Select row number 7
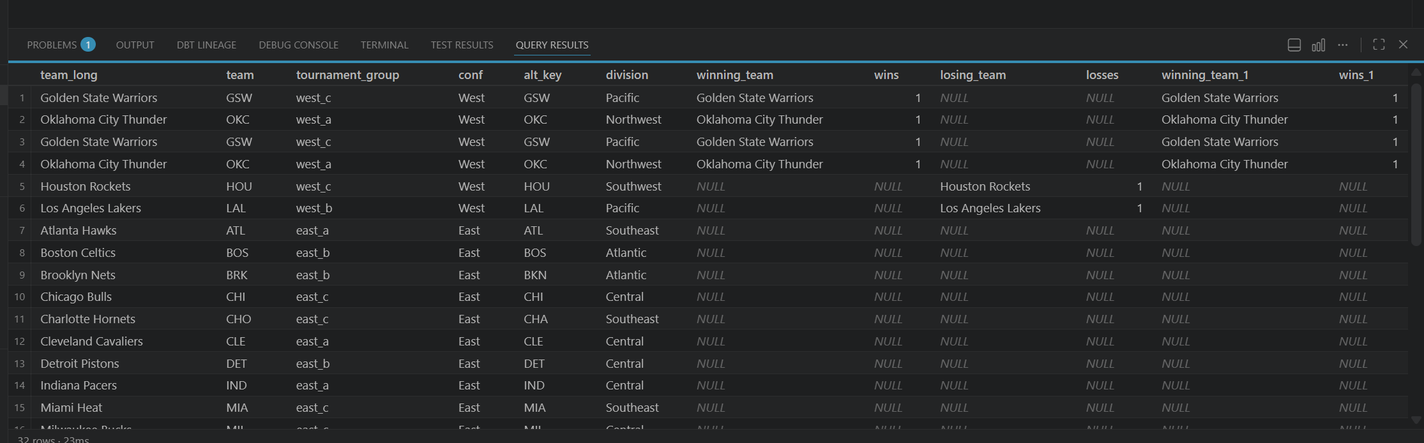Viewport: 1424px width, 443px height. 22,230
